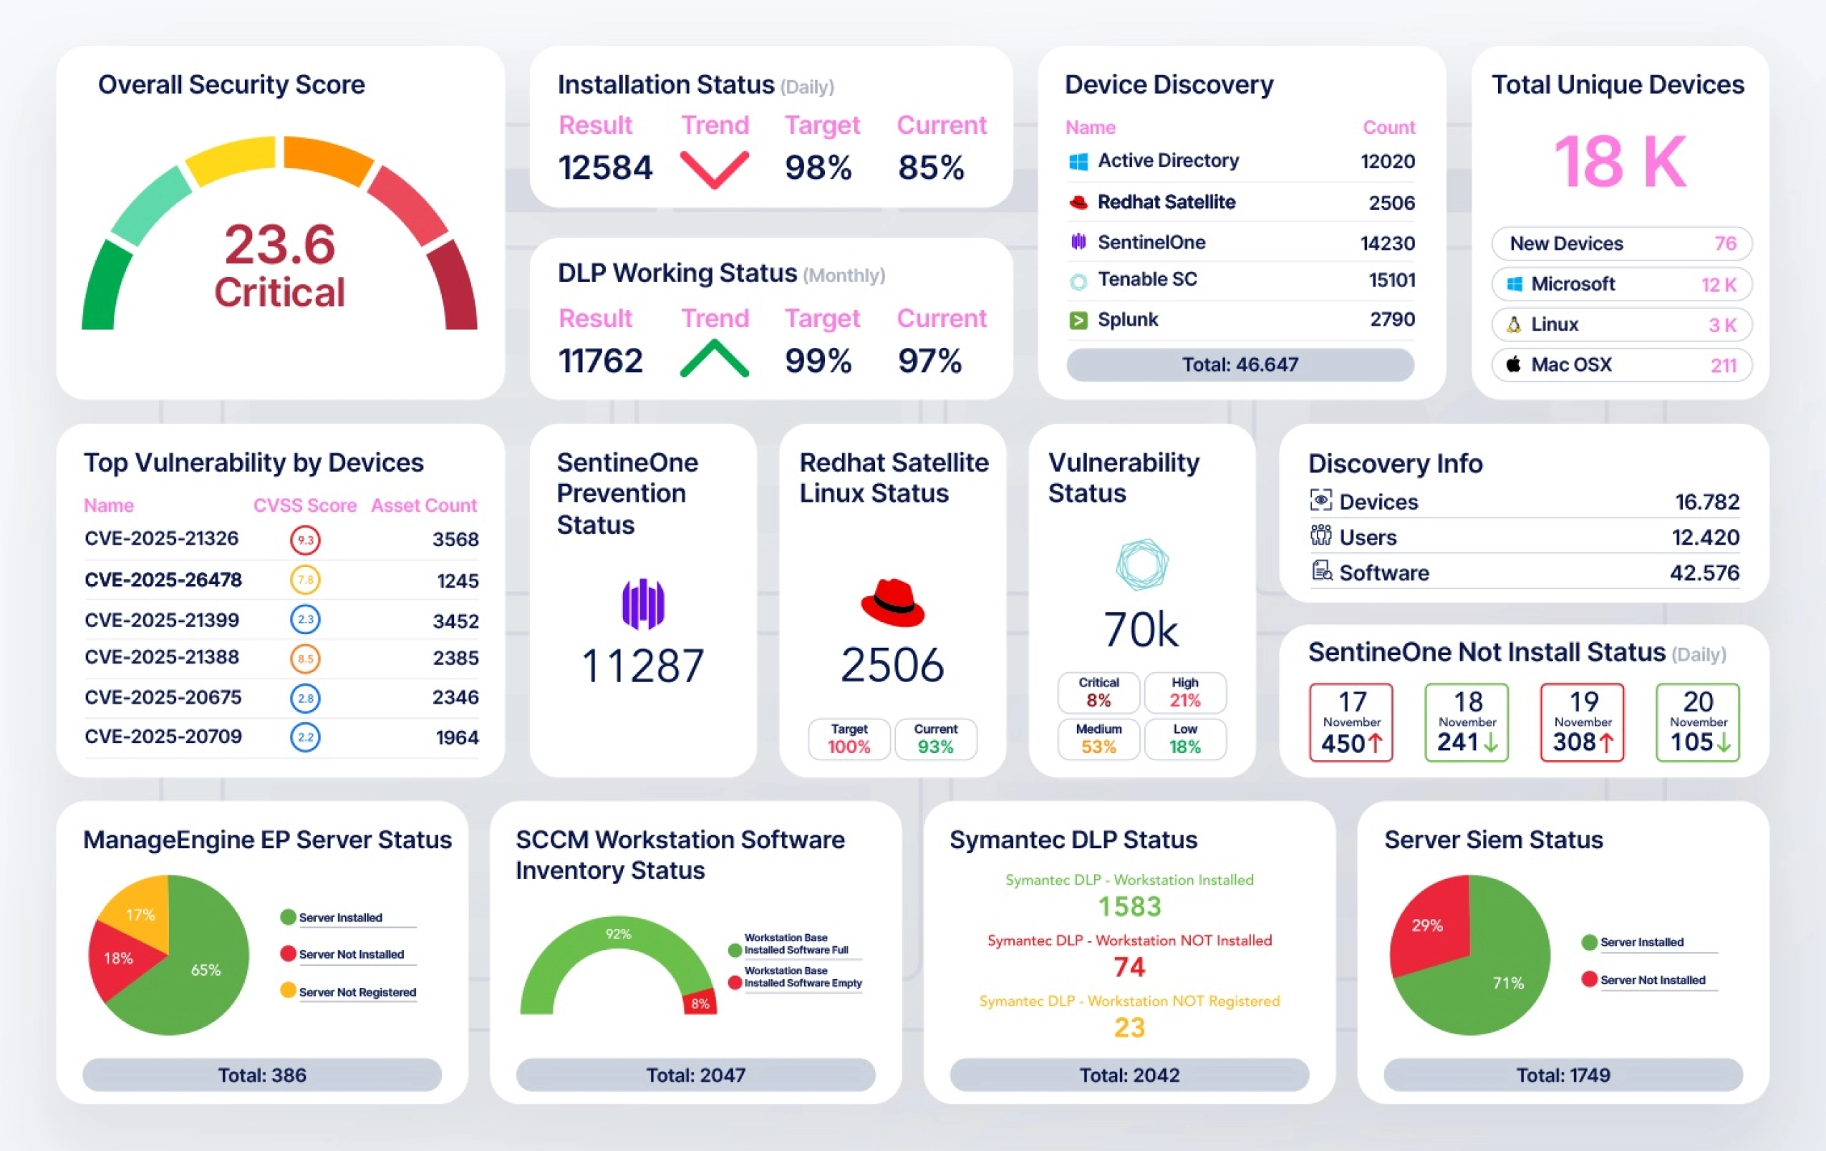The width and height of the screenshot is (1826, 1151).
Task: Open the Microsoft 12 K pill
Action: (1621, 284)
